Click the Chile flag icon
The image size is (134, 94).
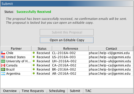coord(3,53)
